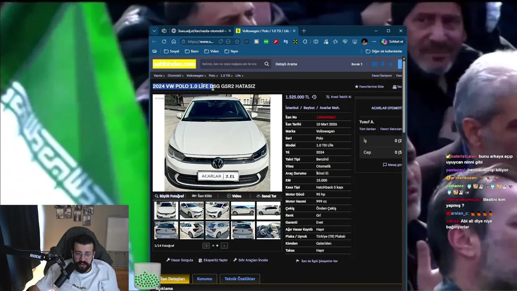Reveal the Cep phone number
The height and width of the screenshot is (291, 517).
point(380,152)
